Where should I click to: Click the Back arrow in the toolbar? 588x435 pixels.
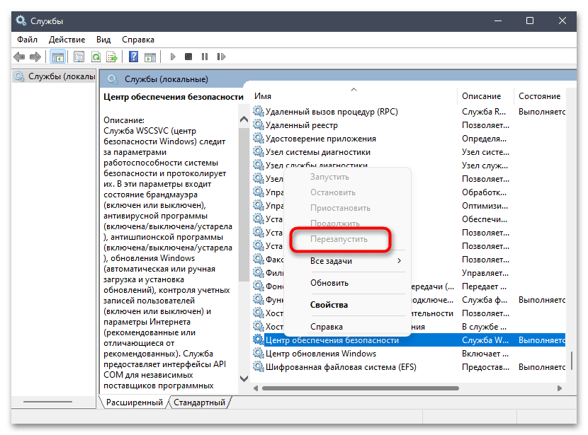(18, 57)
